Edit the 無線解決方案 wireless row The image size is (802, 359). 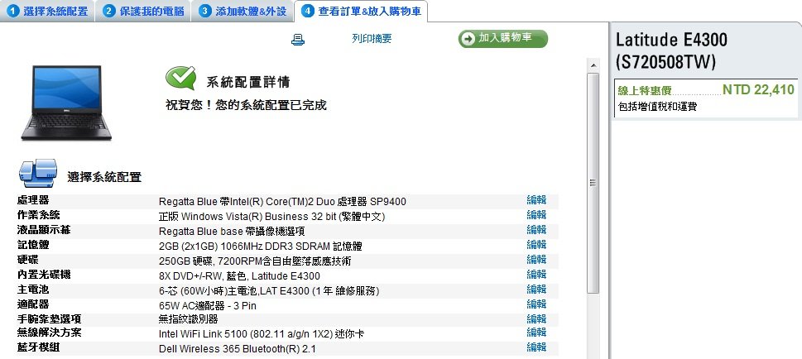point(536,333)
